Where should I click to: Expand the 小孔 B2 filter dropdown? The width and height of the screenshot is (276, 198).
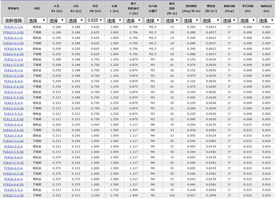(76, 21)
